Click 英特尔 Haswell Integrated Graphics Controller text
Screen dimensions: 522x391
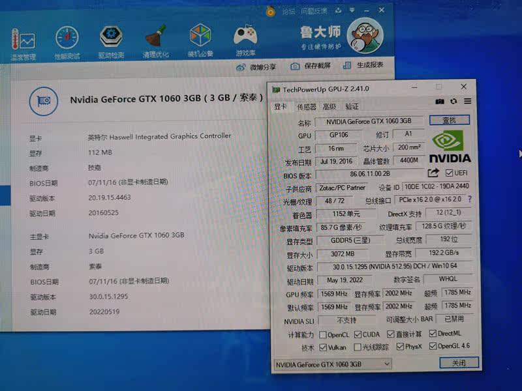tap(159, 136)
